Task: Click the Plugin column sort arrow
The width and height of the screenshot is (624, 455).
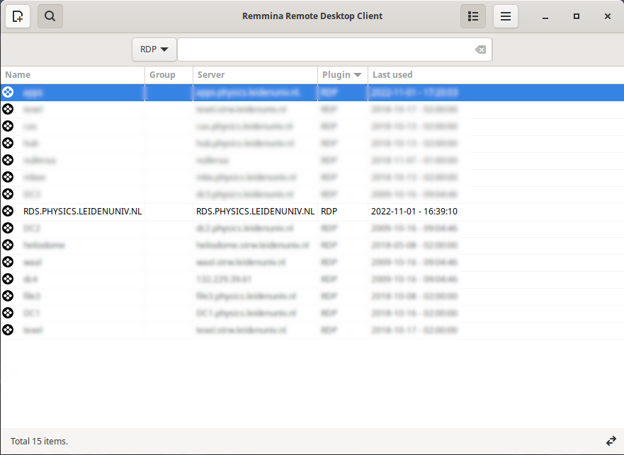Action: coord(358,75)
